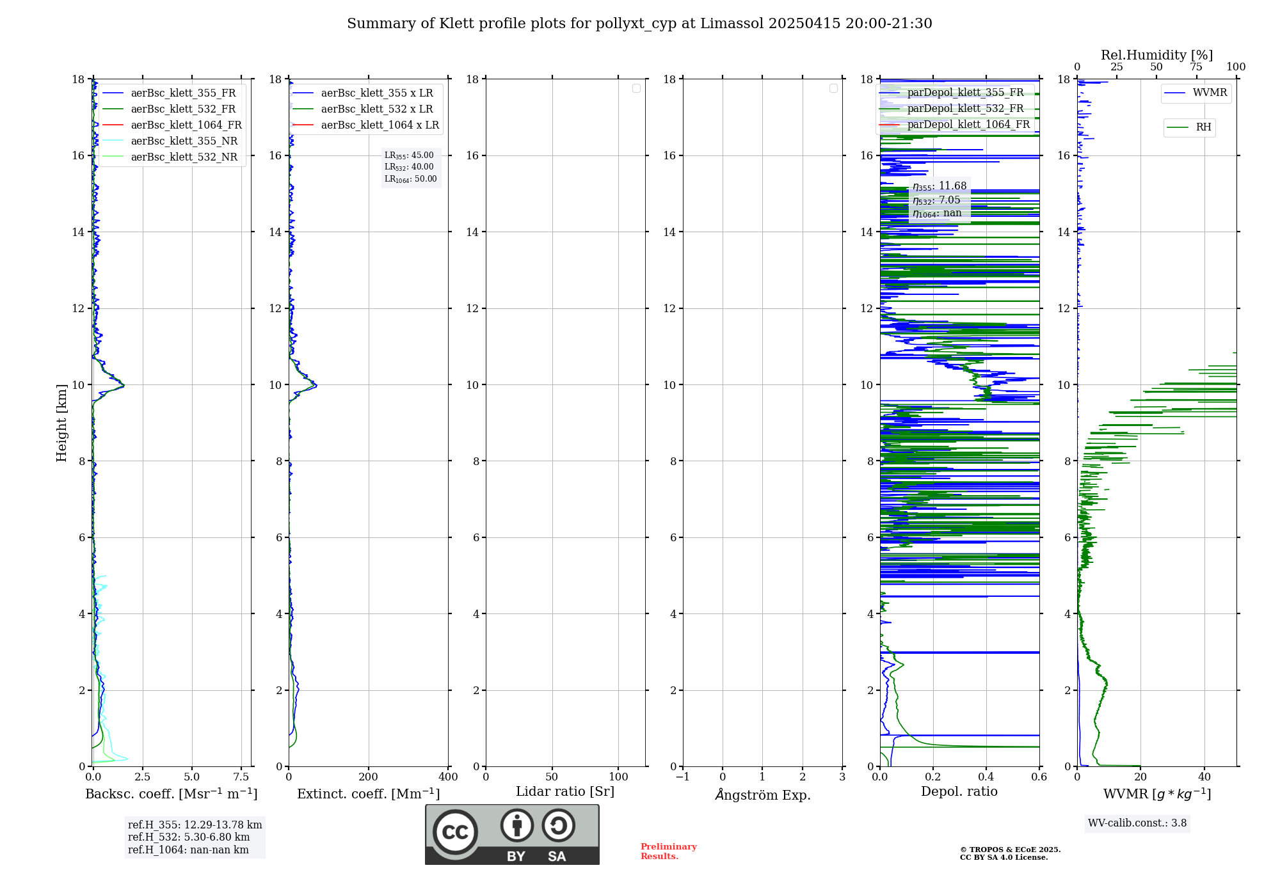Click the η355 depolarization constants box

939,200
